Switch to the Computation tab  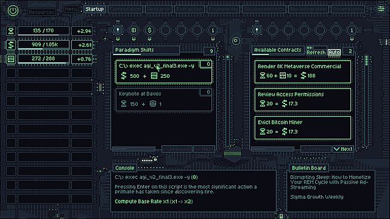coord(125,9)
